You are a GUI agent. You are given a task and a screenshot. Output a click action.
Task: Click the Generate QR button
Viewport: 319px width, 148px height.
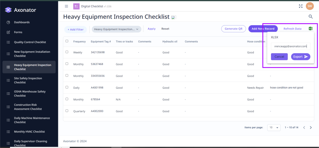coord(234,29)
